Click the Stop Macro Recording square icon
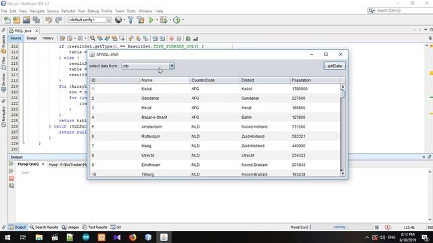The image size is (433, 243). click(x=179, y=38)
